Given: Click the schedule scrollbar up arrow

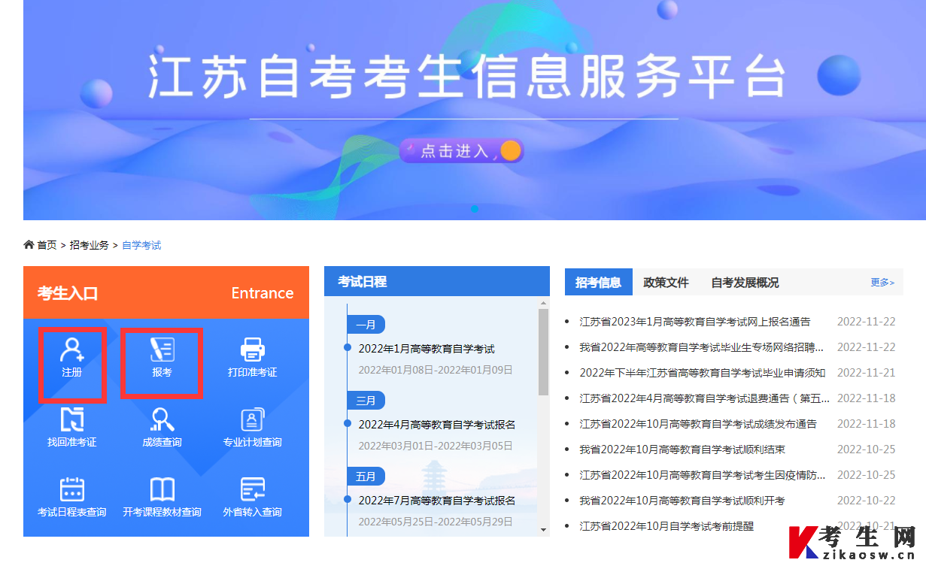Looking at the screenshot, I should point(544,303).
